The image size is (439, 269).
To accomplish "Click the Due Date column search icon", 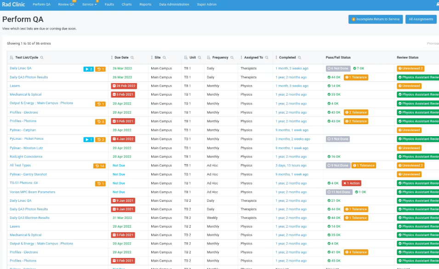I will coord(132,57).
